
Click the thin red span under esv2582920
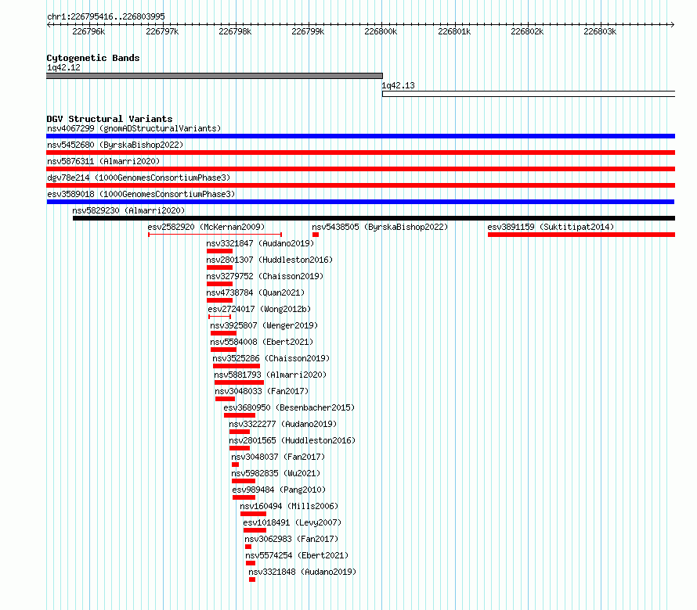click(215, 235)
